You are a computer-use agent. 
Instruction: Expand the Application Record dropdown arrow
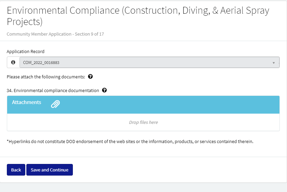274,63
